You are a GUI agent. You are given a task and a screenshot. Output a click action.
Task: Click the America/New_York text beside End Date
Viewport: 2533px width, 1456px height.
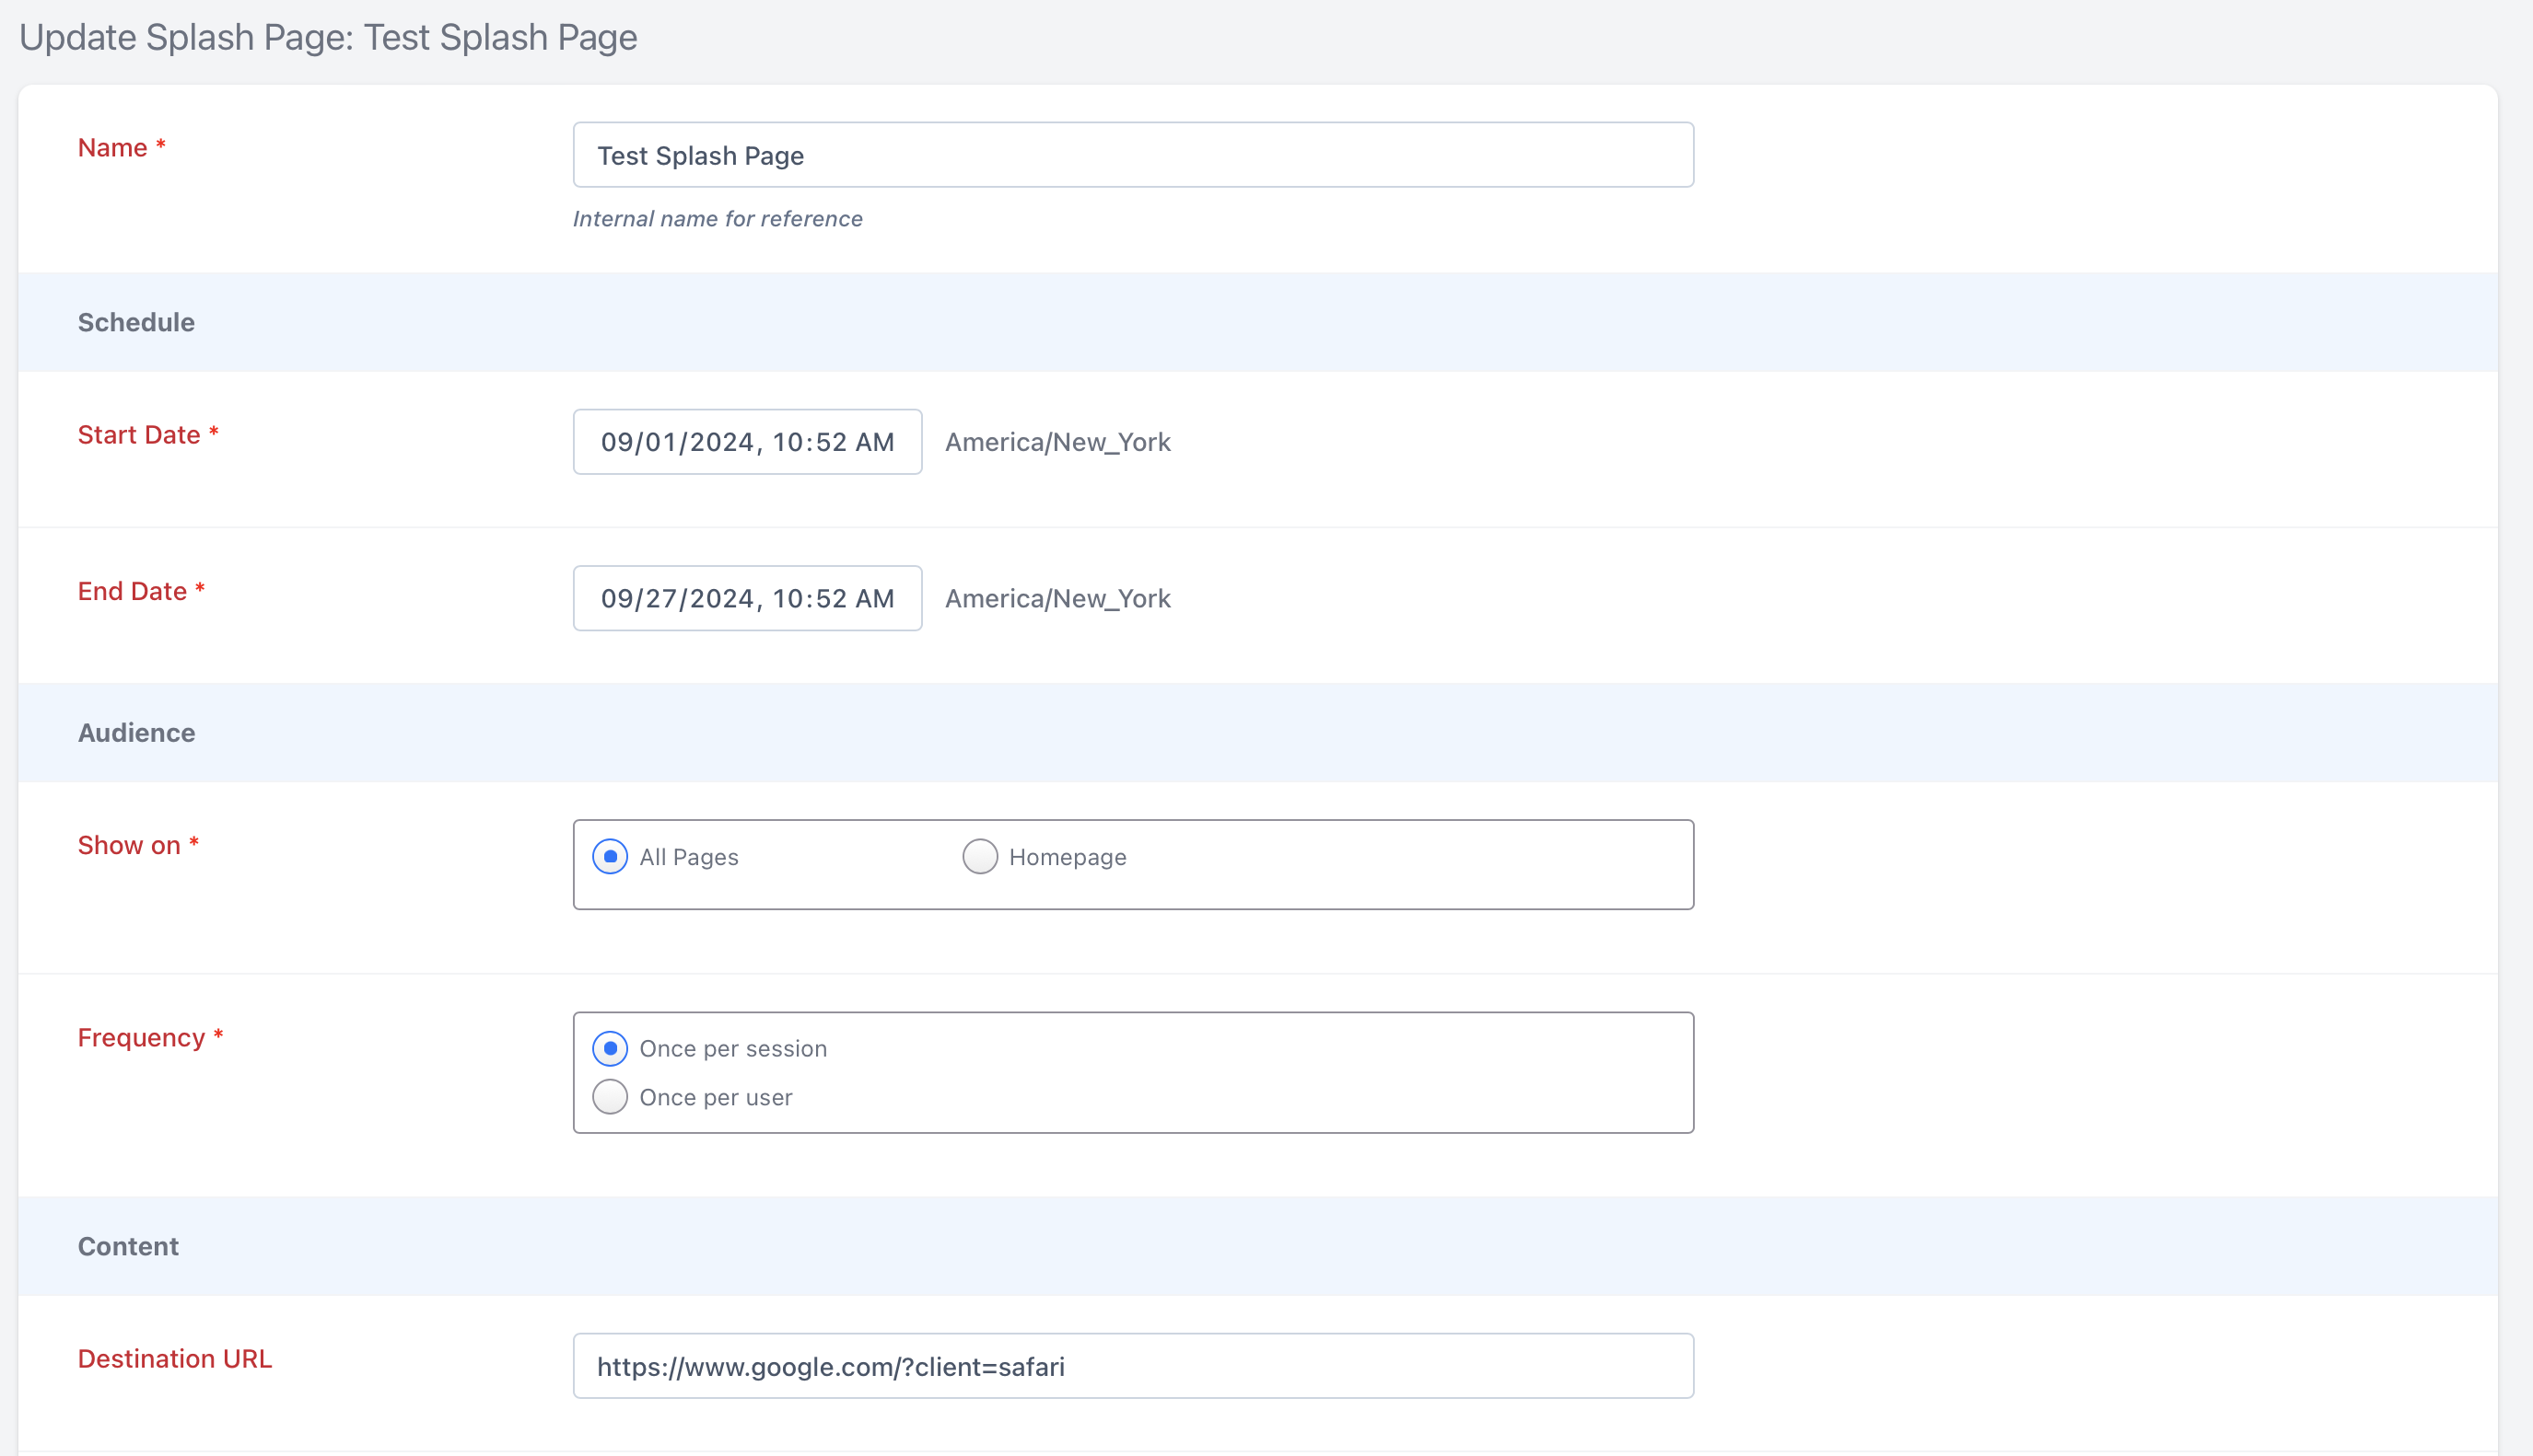click(x=1057, y=598)
